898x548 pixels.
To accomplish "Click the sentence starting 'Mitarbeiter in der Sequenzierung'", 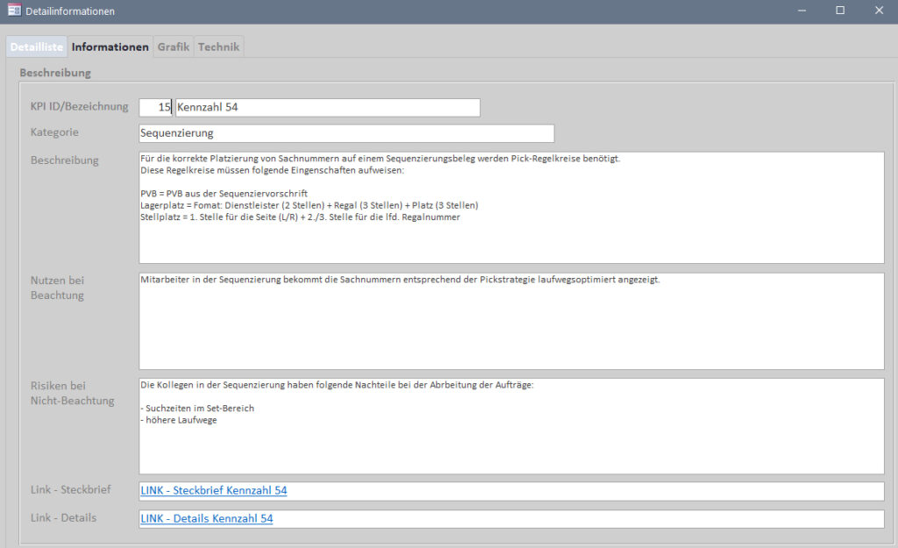I will click(x=400, y=280).
